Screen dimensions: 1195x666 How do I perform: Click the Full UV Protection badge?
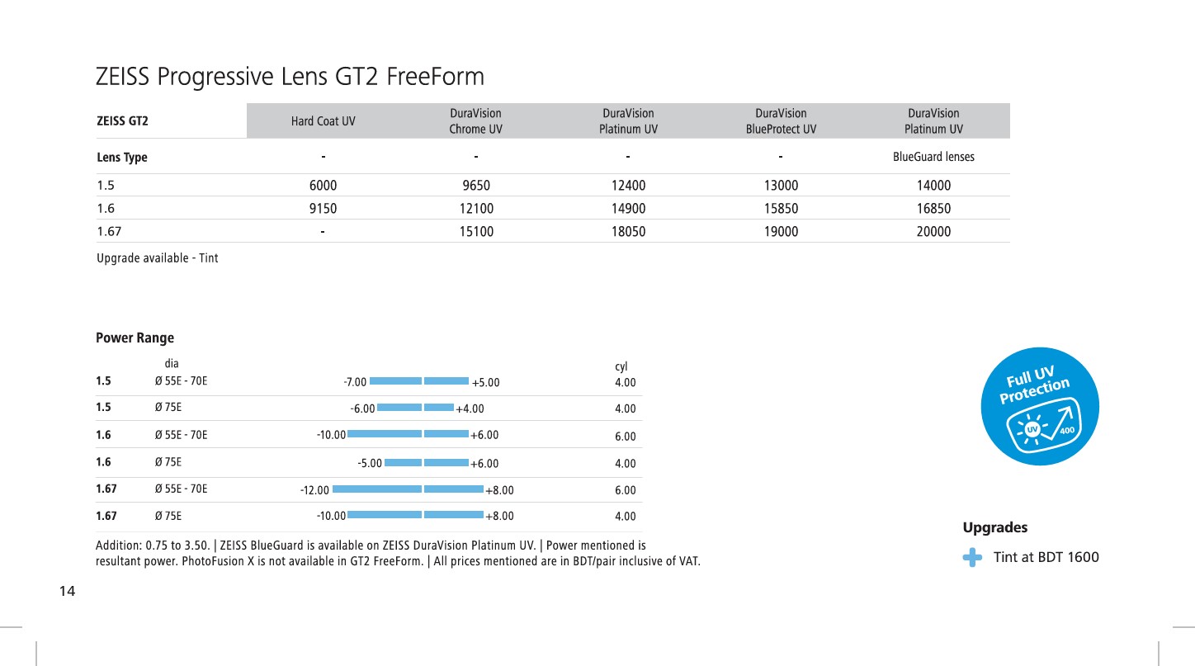tap(1040, 406)
